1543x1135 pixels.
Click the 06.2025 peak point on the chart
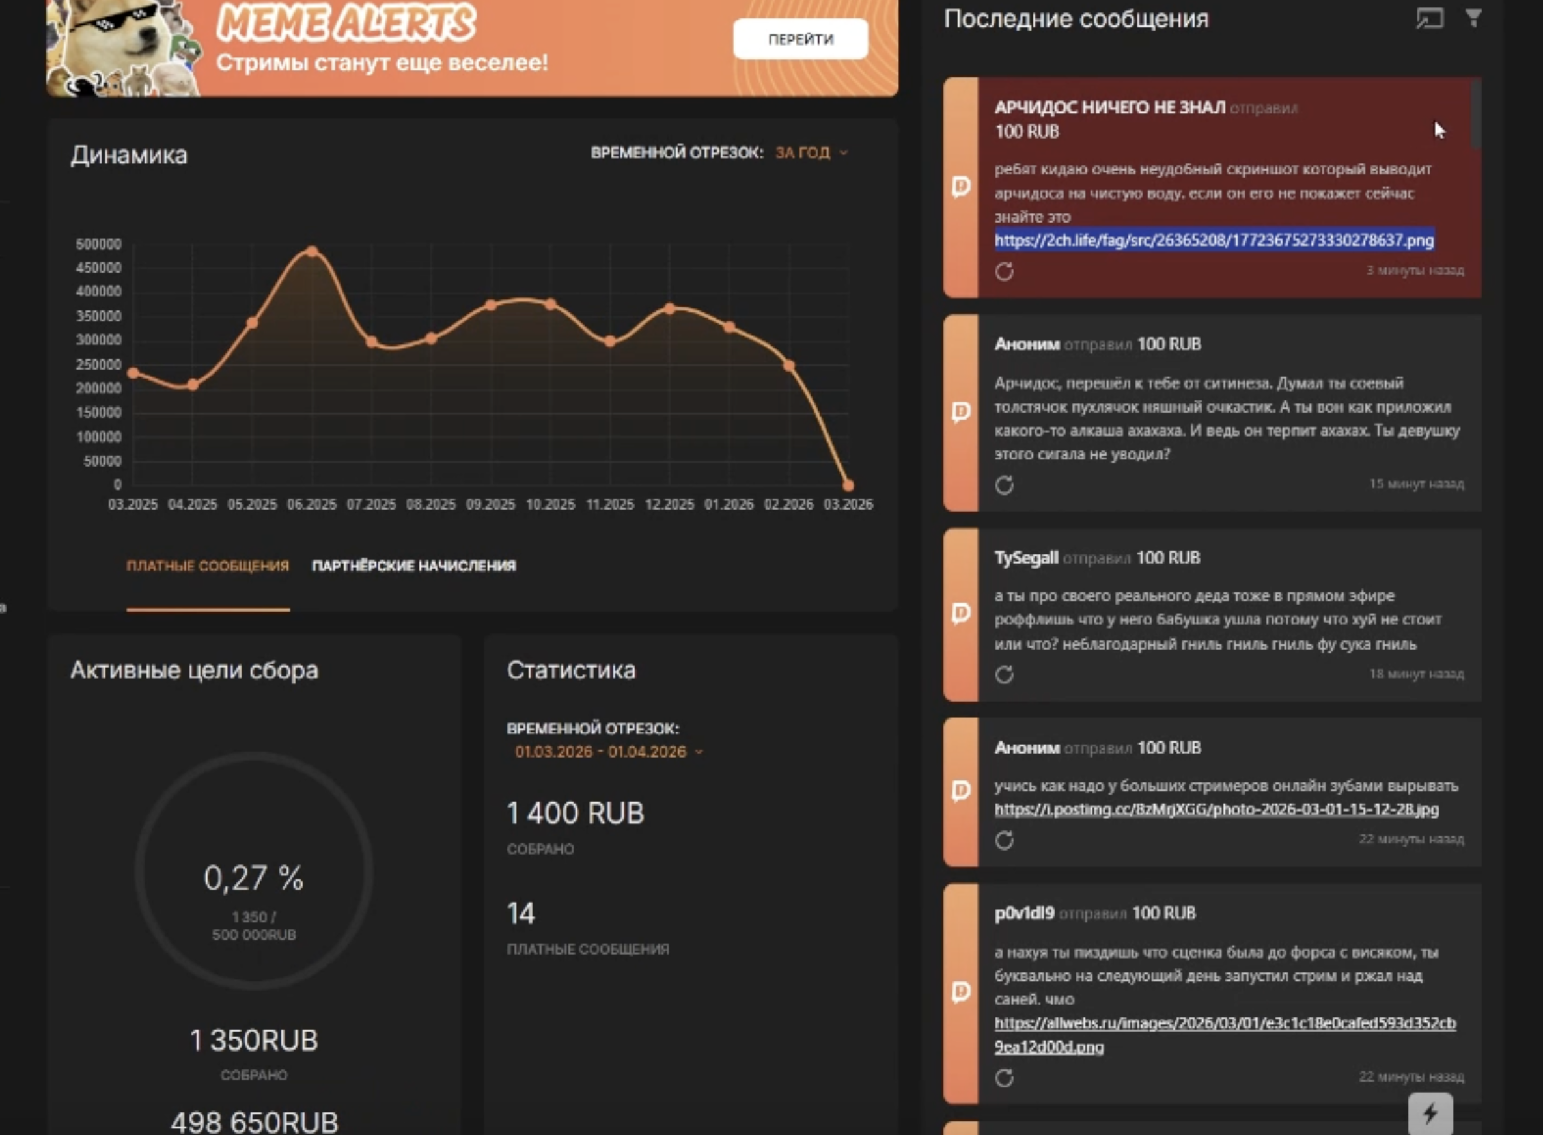(312, 251)
